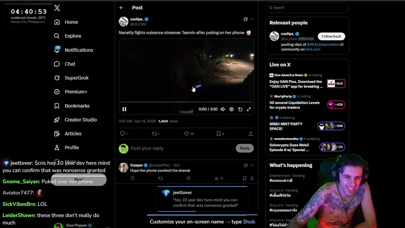The width and height of the screenshot is (405, 228).
Task: Like the cxclips_ post
Action: [x=187, y=134]
